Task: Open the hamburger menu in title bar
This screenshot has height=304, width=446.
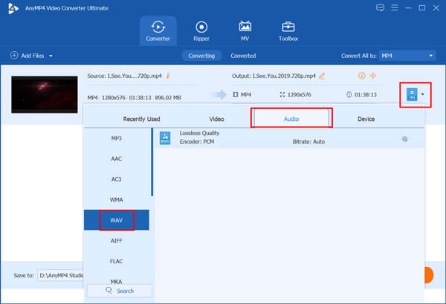Action: pyautogui.click(x=395, y=7)
